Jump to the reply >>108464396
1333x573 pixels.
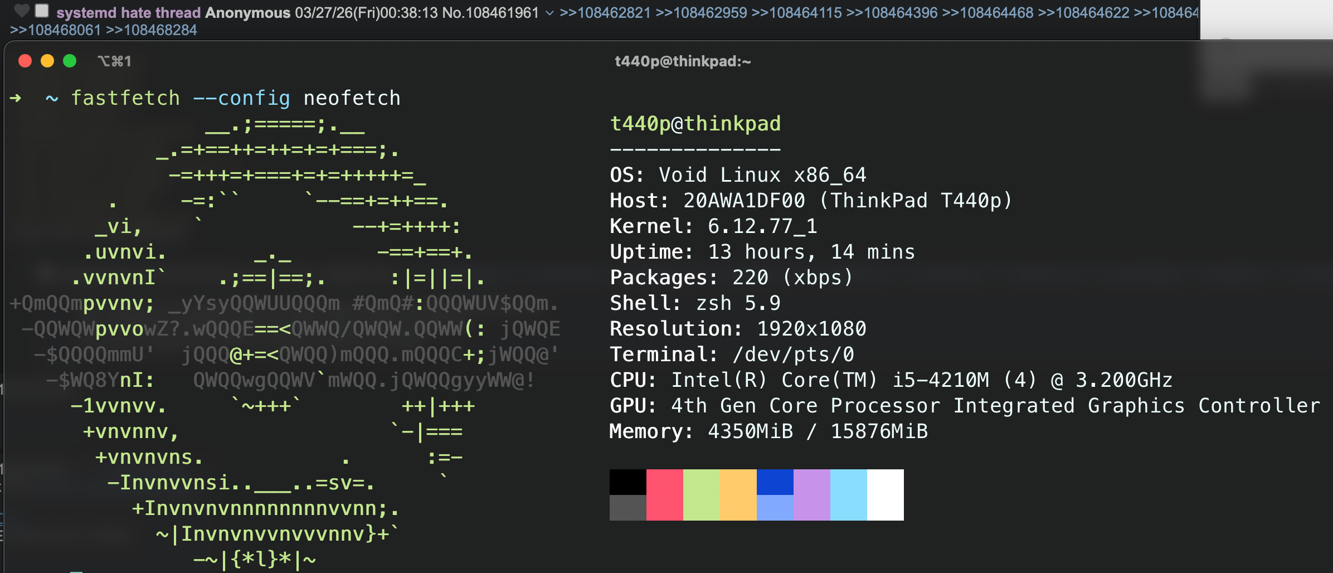coord(892,12)
